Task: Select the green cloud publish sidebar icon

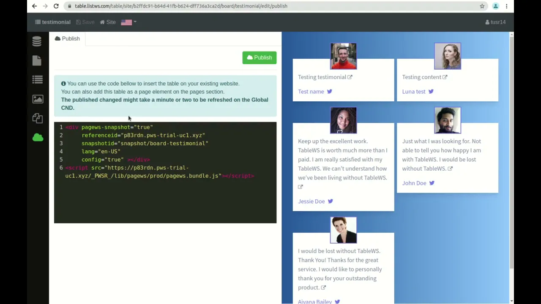Action: point(38,137)
